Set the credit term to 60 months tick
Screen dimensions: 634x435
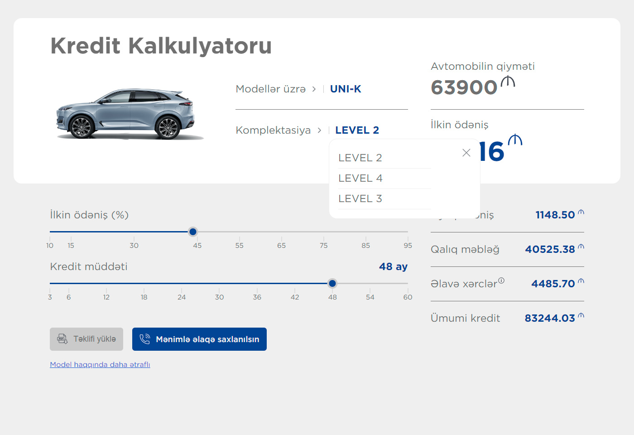(x=408, y=284)
